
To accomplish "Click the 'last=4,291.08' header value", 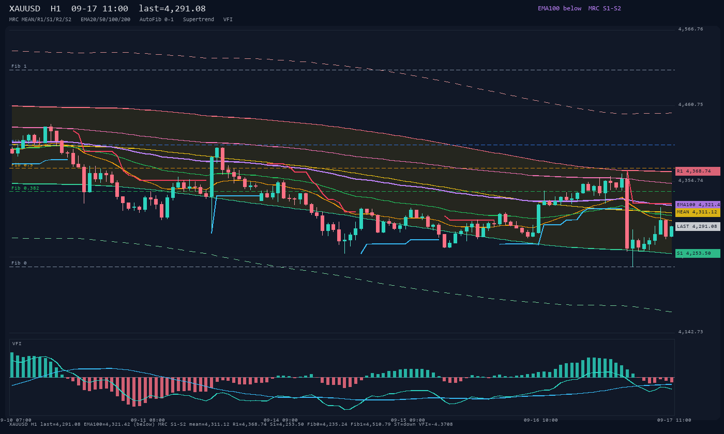I will tap(172, 9).
